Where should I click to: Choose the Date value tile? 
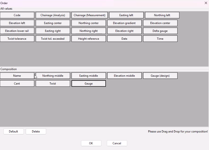click(x=124, y=39)
